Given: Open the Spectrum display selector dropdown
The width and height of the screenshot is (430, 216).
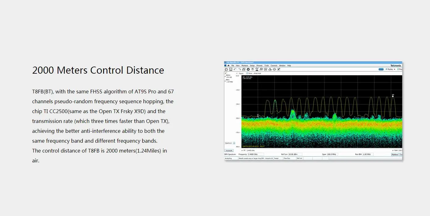Looking at the screenshot, I should (x=234, y=143).
